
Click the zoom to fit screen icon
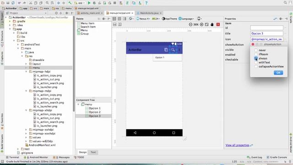[x=206, y=24]
